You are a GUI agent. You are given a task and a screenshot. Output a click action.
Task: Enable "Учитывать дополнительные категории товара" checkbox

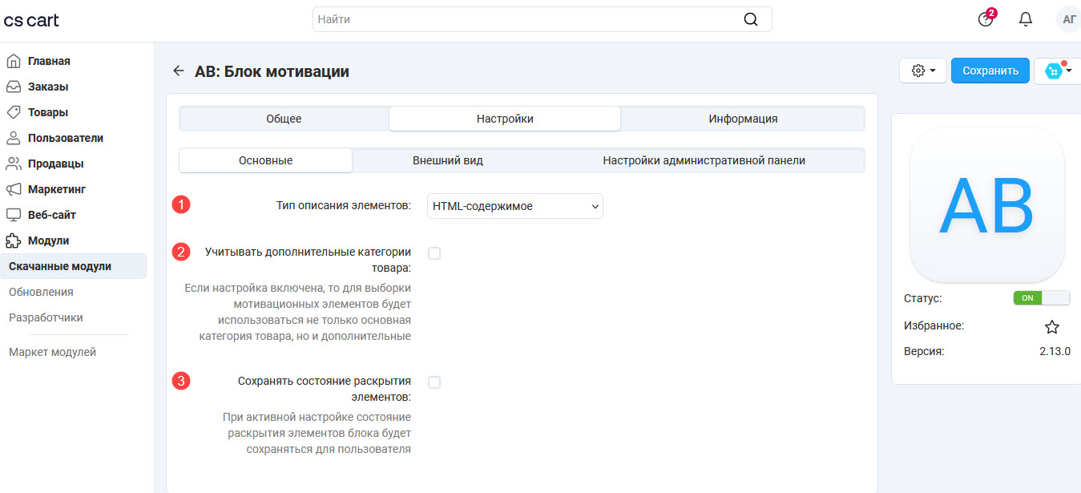[x=434, y=253]
